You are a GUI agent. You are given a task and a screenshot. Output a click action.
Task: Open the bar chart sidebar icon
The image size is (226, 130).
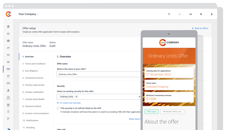click(x=8, y=62)
